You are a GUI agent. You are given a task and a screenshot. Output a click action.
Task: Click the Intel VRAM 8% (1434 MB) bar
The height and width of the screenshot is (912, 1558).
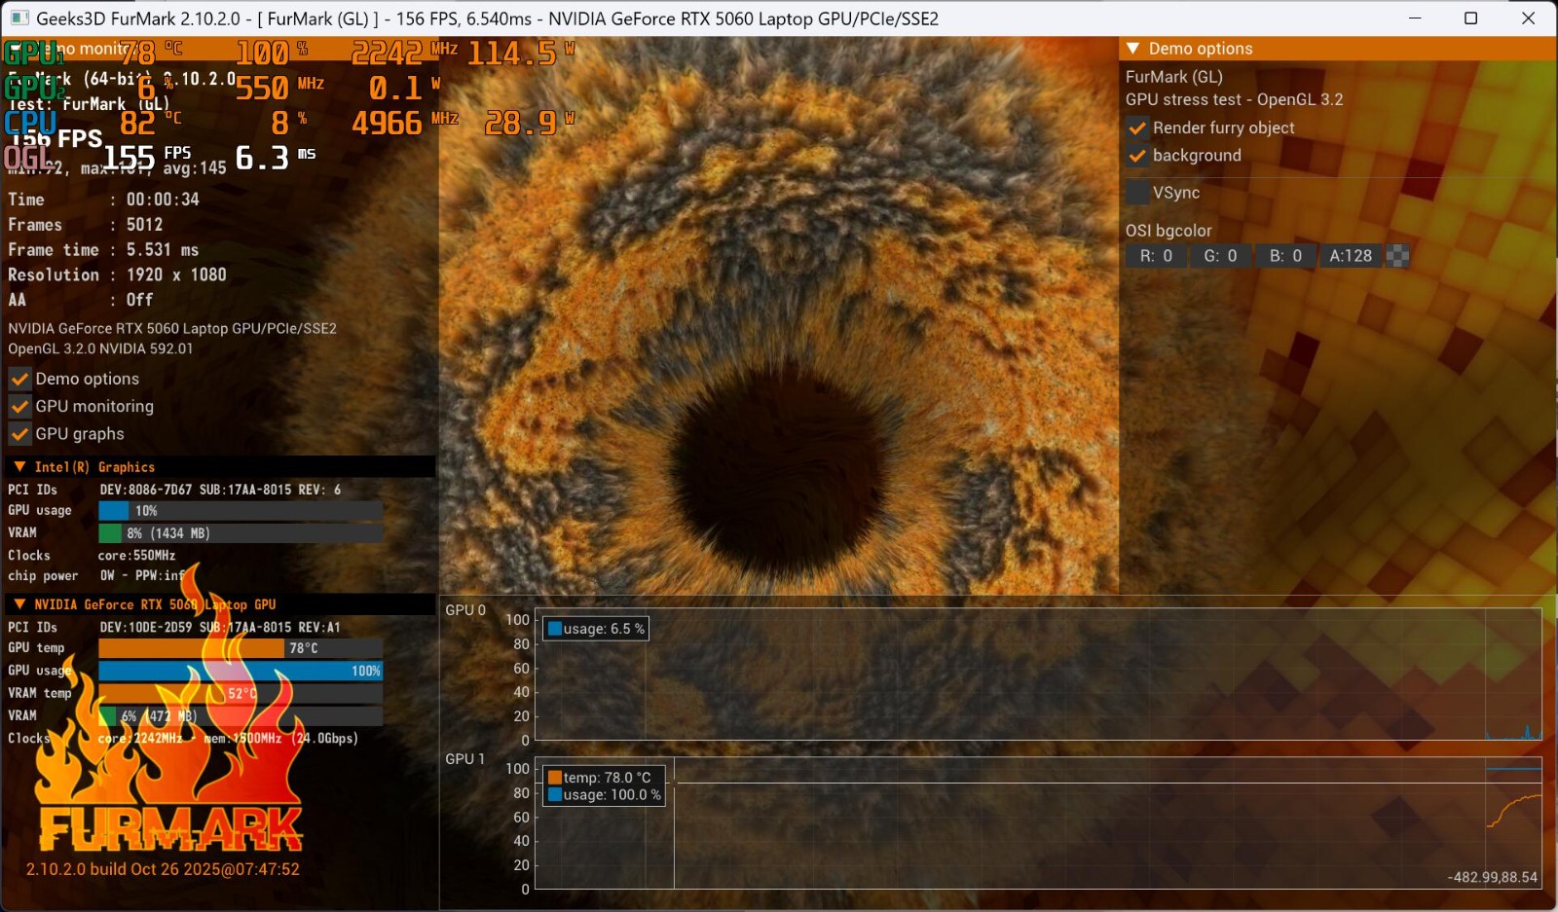click(241, 533)
